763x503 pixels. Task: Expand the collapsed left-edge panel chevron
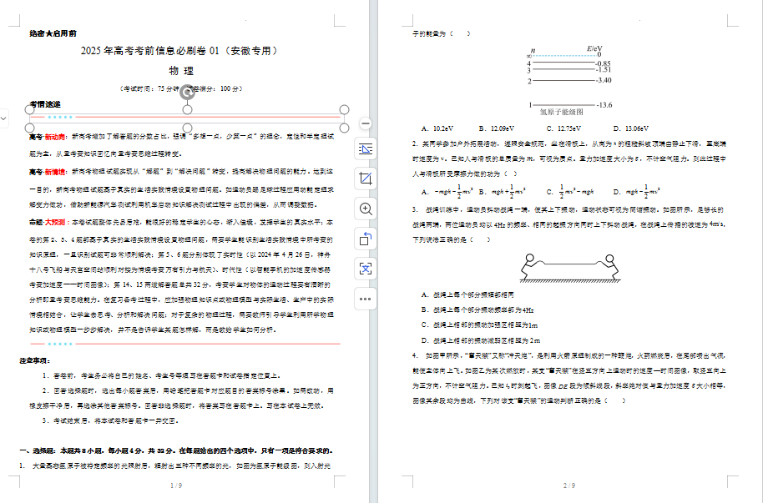point(3,118)
